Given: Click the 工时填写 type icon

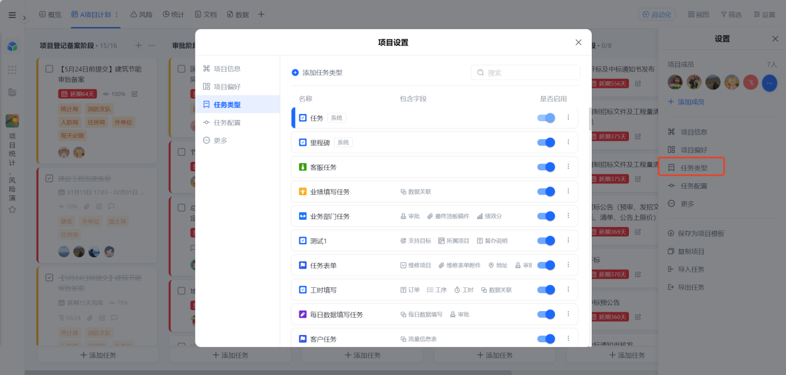Looking at the screenshot, I should [x=302, y=290].
